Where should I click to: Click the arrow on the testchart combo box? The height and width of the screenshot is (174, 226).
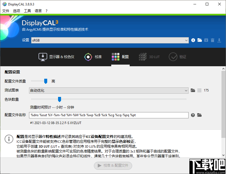pos(186,90)
